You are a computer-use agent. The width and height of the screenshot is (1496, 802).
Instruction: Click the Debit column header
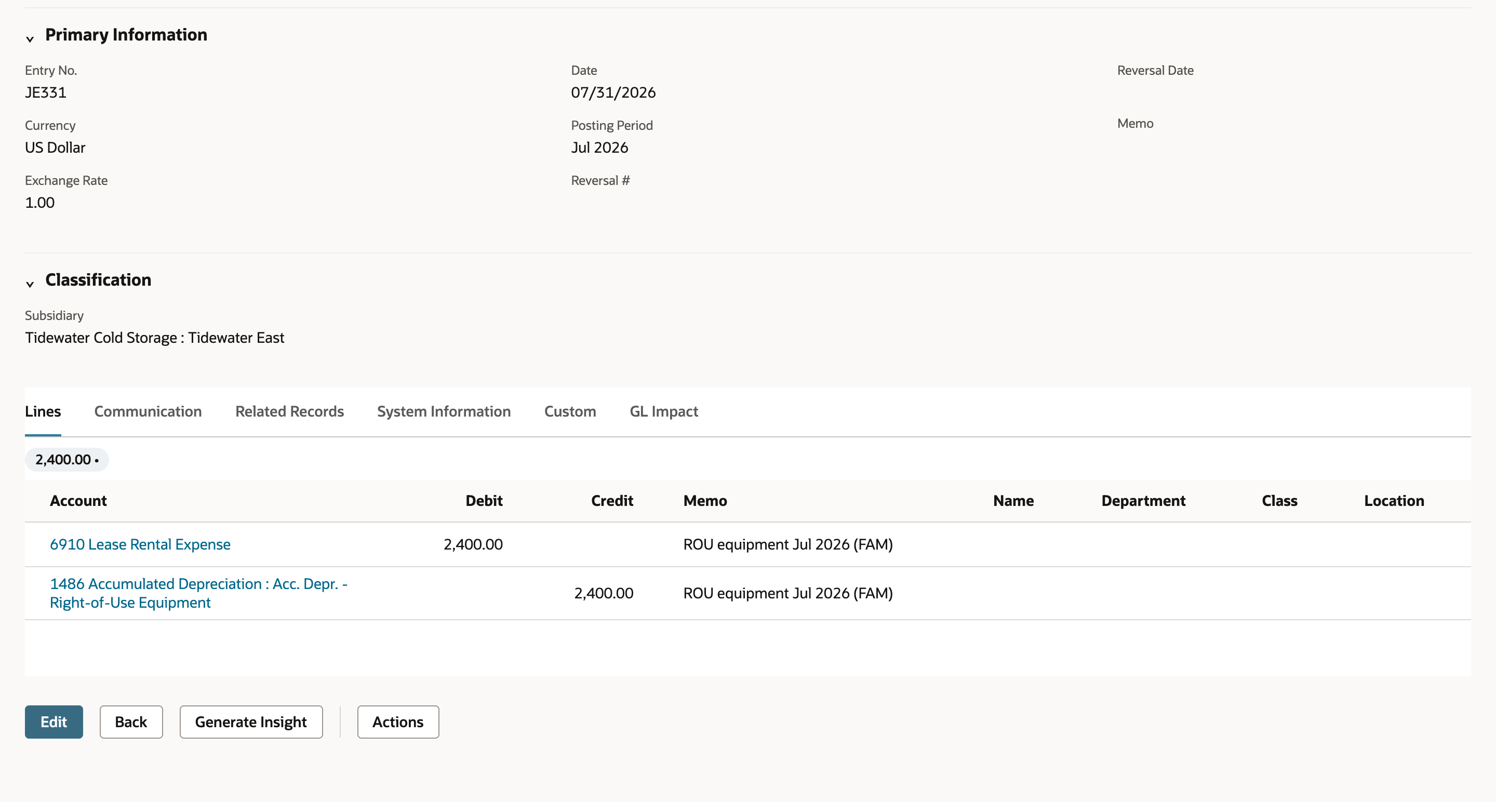point(484,501)
